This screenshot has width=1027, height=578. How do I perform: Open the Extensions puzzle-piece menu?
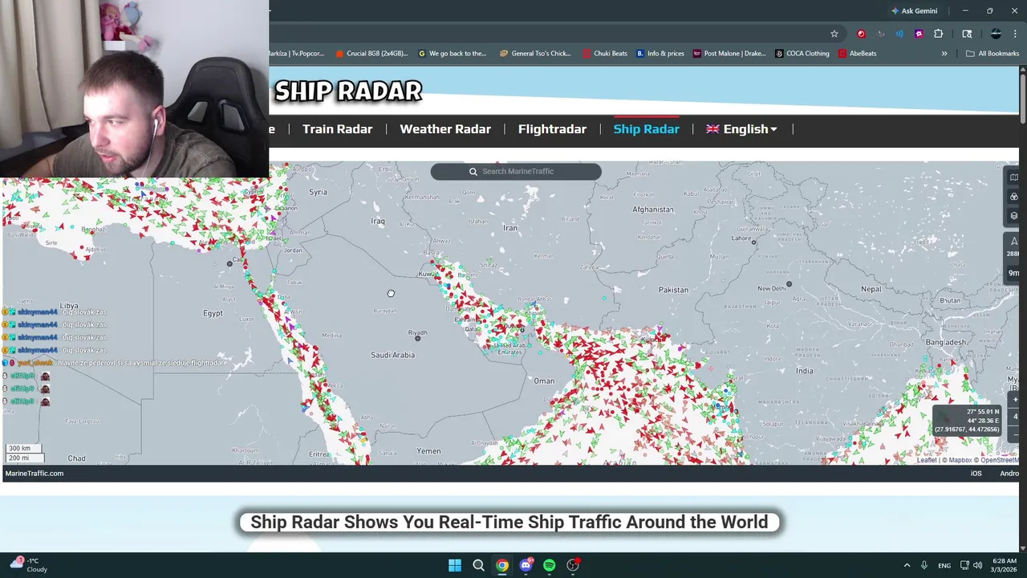pos(938,34)
